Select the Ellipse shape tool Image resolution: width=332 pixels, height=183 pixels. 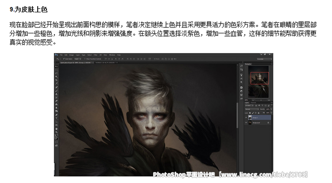56,125
